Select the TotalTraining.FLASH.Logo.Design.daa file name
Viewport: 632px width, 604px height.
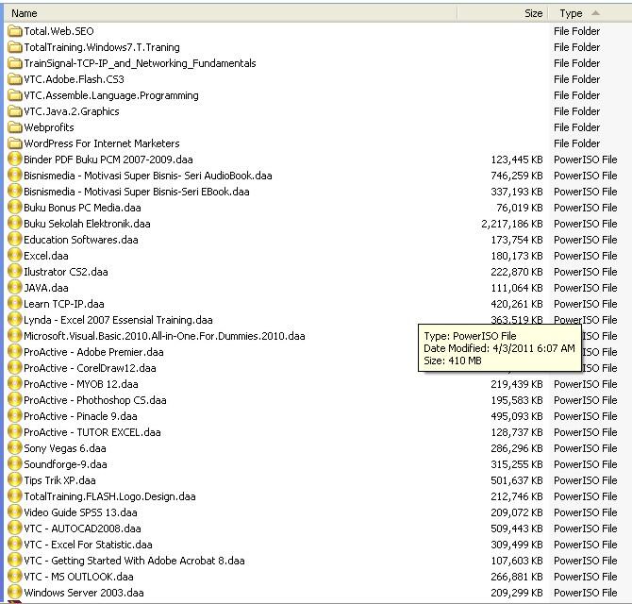109,496
